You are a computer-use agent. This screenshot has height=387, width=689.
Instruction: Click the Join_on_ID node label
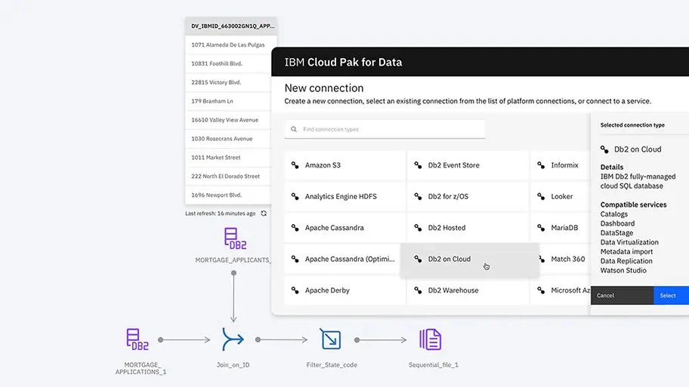pyautogui.click(x=233, y=364)
